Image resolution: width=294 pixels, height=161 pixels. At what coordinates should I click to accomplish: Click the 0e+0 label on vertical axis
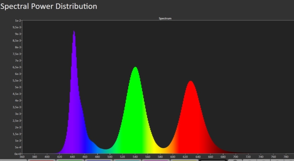point(18,154)
